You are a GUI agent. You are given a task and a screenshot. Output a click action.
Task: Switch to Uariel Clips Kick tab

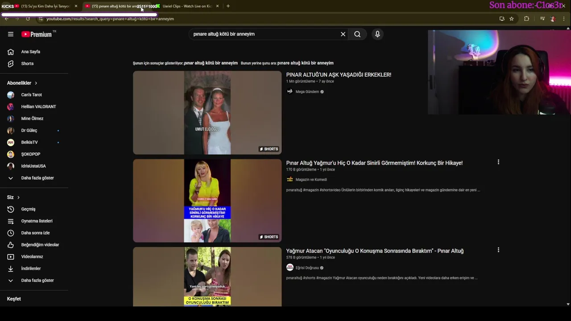click(186, 6)
